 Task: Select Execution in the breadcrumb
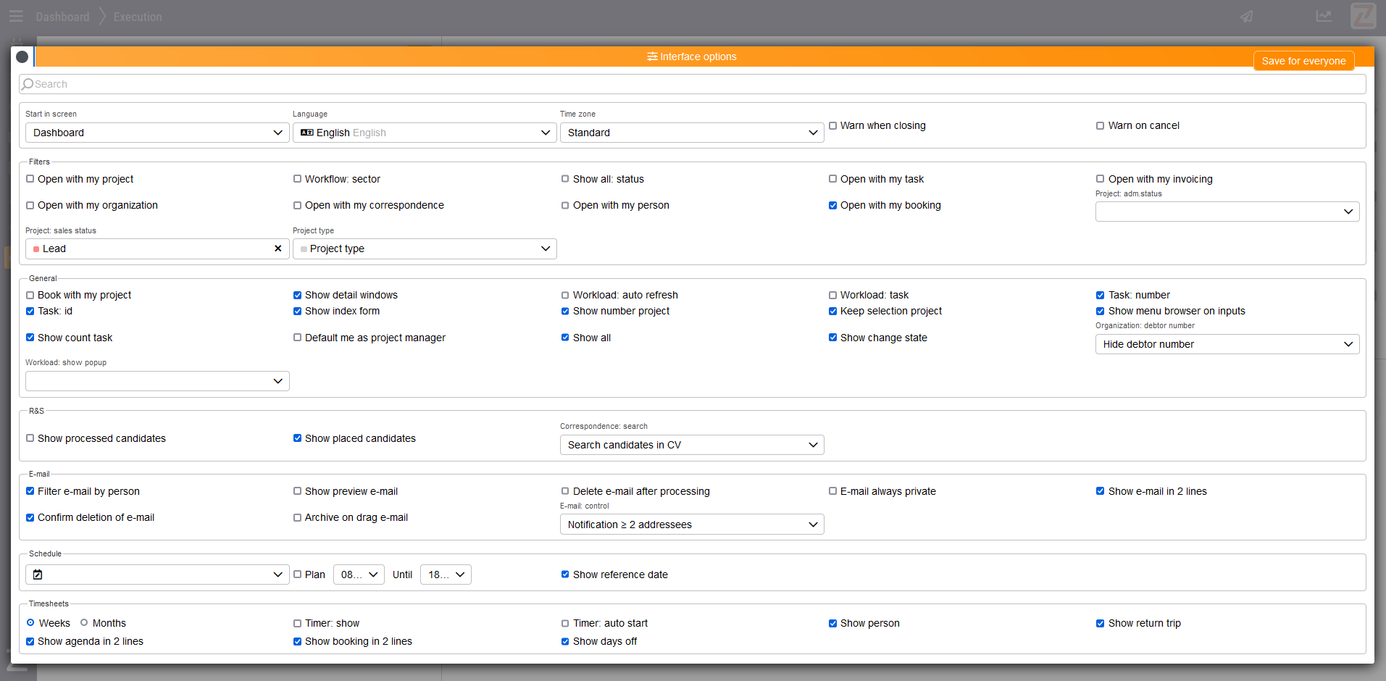(138, 17)
